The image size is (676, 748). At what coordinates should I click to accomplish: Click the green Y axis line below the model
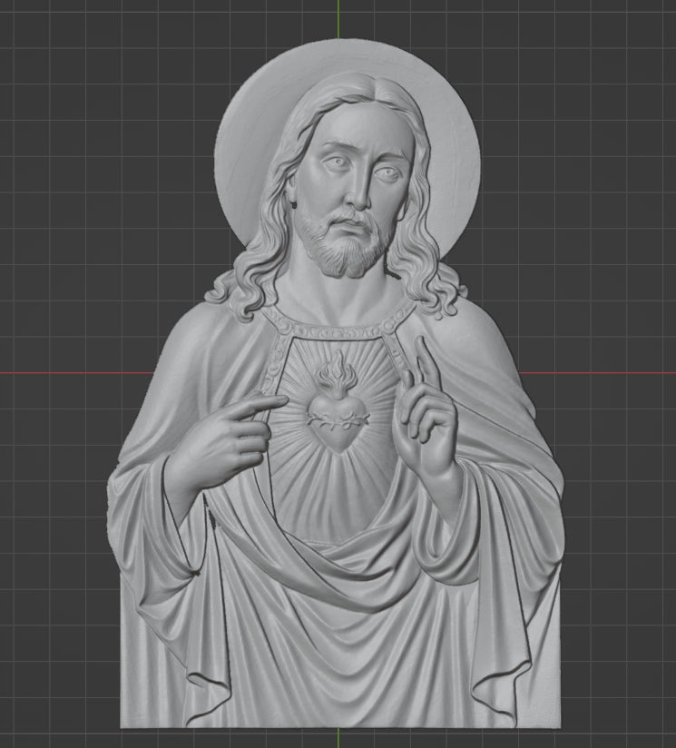coord(339,739)
